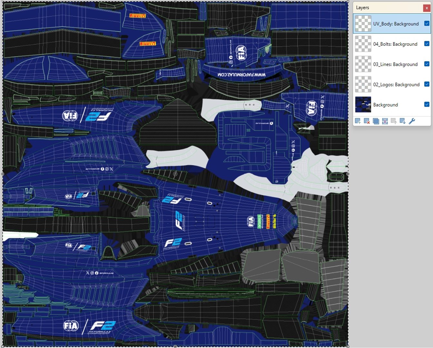Hide the UV_Body layer
The image size is (433, 348).
pos(427,24)
